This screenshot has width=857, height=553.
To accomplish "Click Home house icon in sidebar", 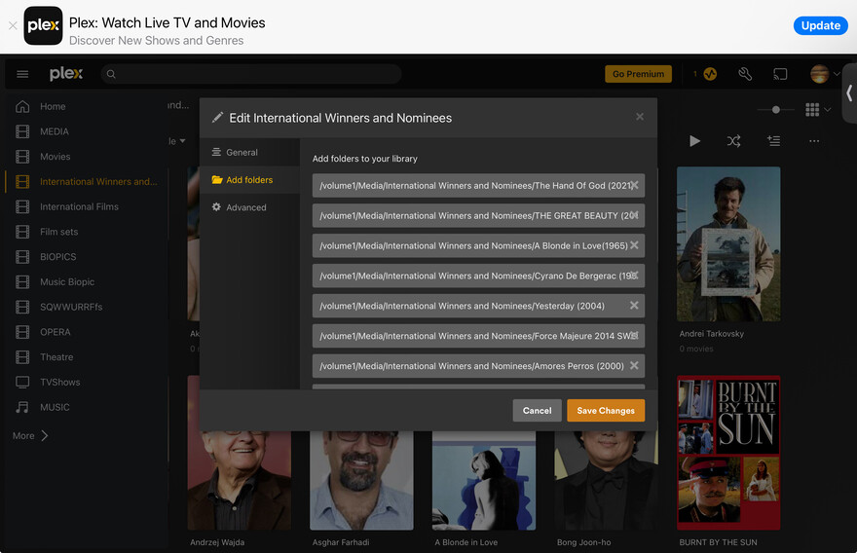I will (22, 106).
